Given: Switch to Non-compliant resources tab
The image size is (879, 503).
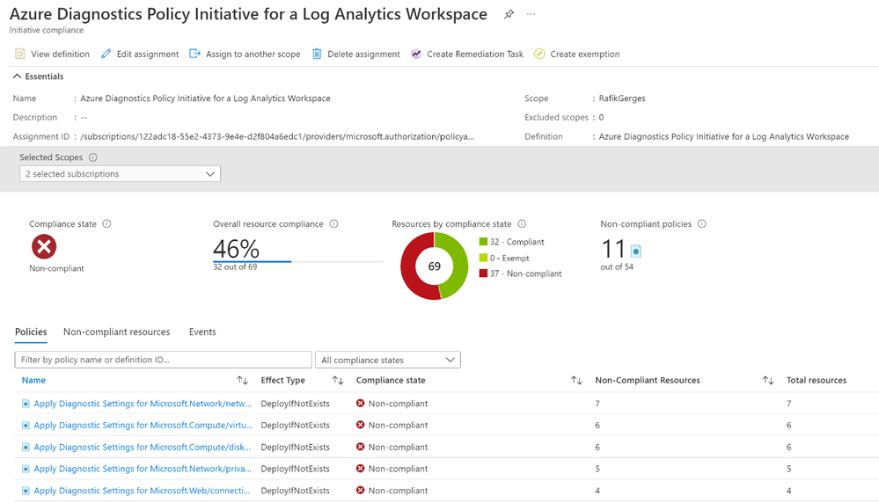Looking at the screenshot, I should pyautogui.click(x=117, y=332).
